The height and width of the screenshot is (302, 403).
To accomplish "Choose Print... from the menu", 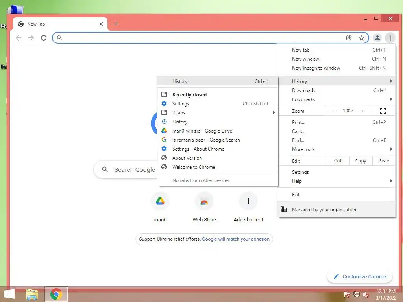I will (336, 122).
